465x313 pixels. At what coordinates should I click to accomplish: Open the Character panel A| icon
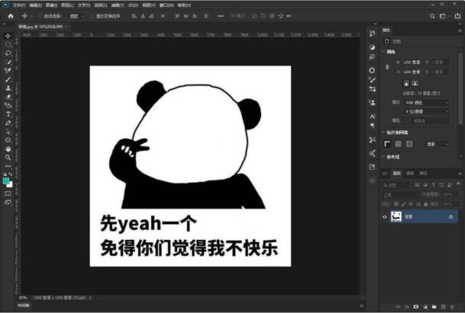click(373, 117)
